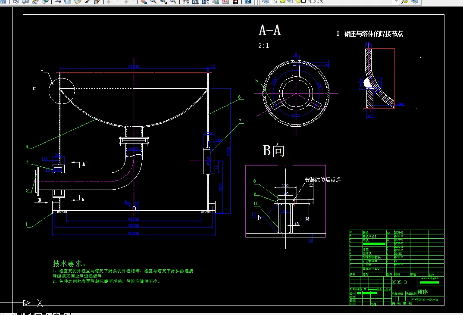Click the Save icon in the toolbar
Image resolution: width=463 pixels, height=315 pixels.
click(3, 1)
